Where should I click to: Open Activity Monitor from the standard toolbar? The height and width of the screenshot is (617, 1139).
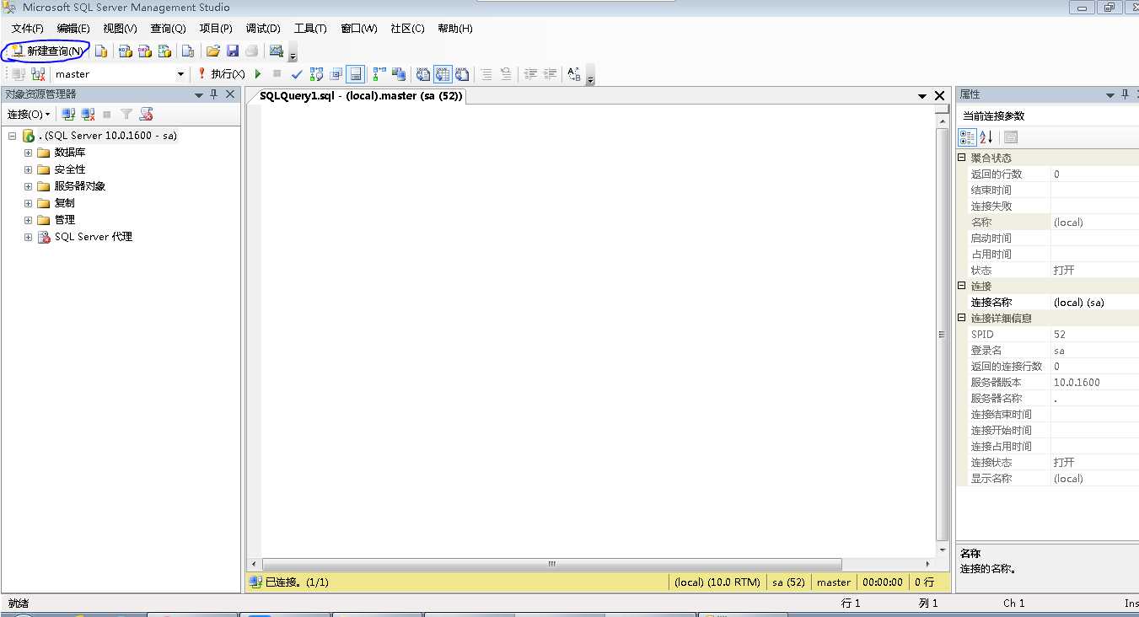276,51
